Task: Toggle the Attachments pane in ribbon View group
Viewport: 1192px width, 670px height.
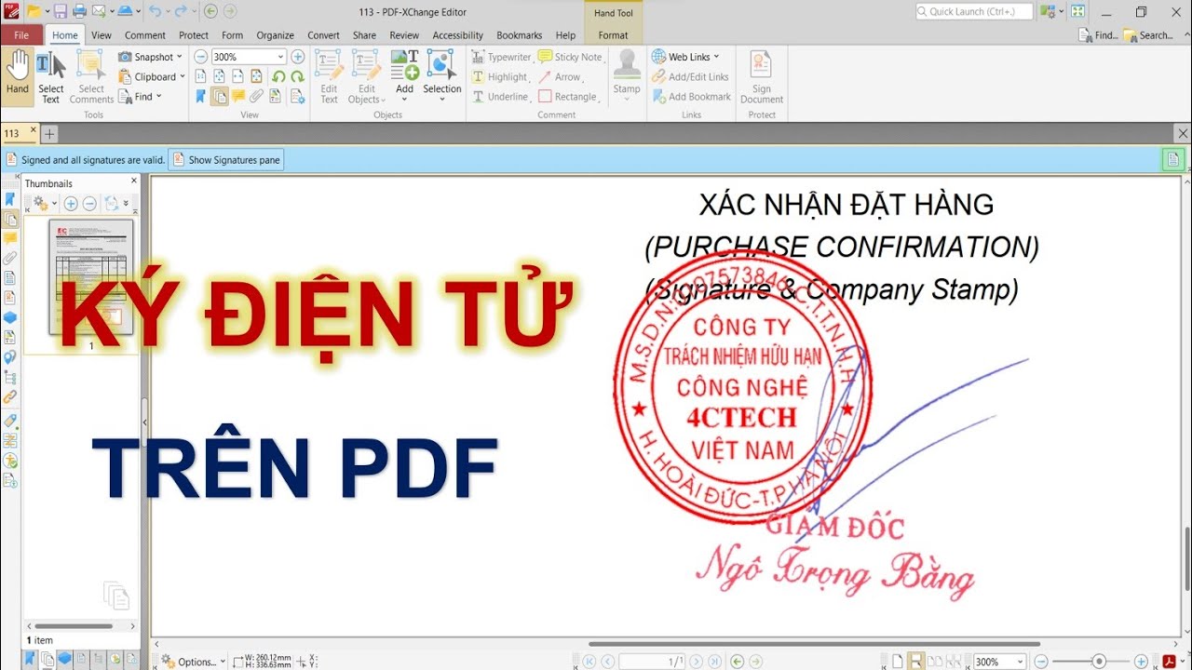Action: 256,96
